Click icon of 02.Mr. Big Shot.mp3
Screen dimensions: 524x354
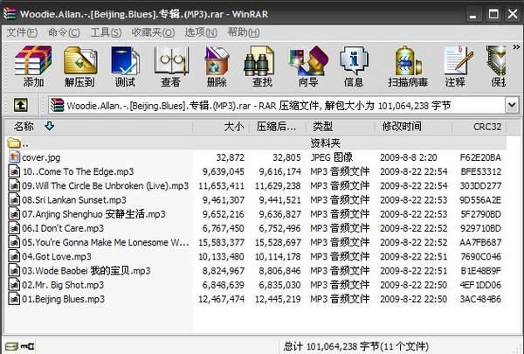coord(14,285)
